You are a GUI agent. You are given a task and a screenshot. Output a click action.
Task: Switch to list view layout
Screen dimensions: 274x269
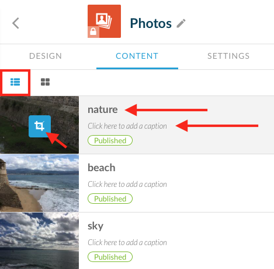(15, 82)
